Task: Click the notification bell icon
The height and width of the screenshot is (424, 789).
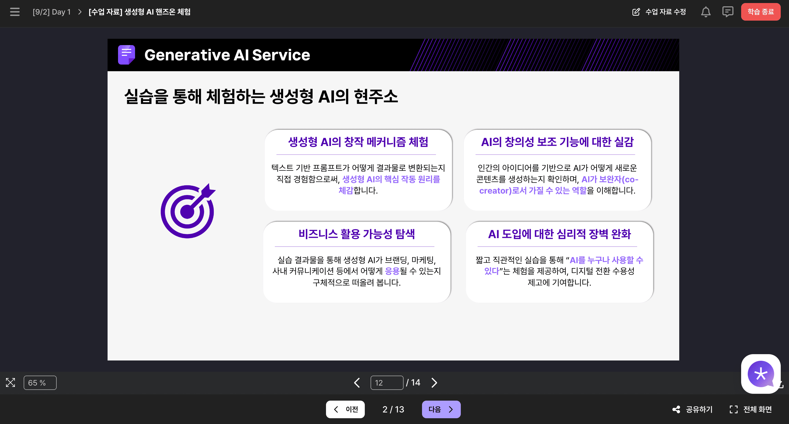Action: (x=706, y=12)
